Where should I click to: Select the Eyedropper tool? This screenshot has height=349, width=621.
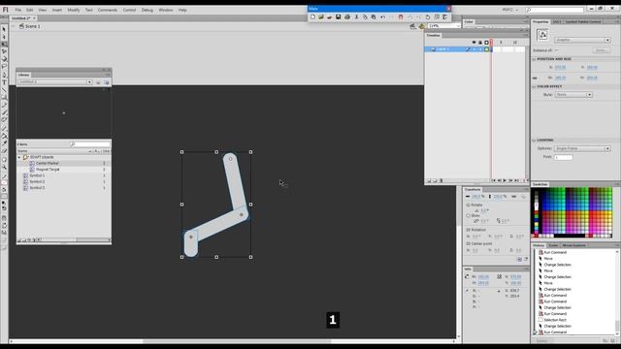pos(4,143)
